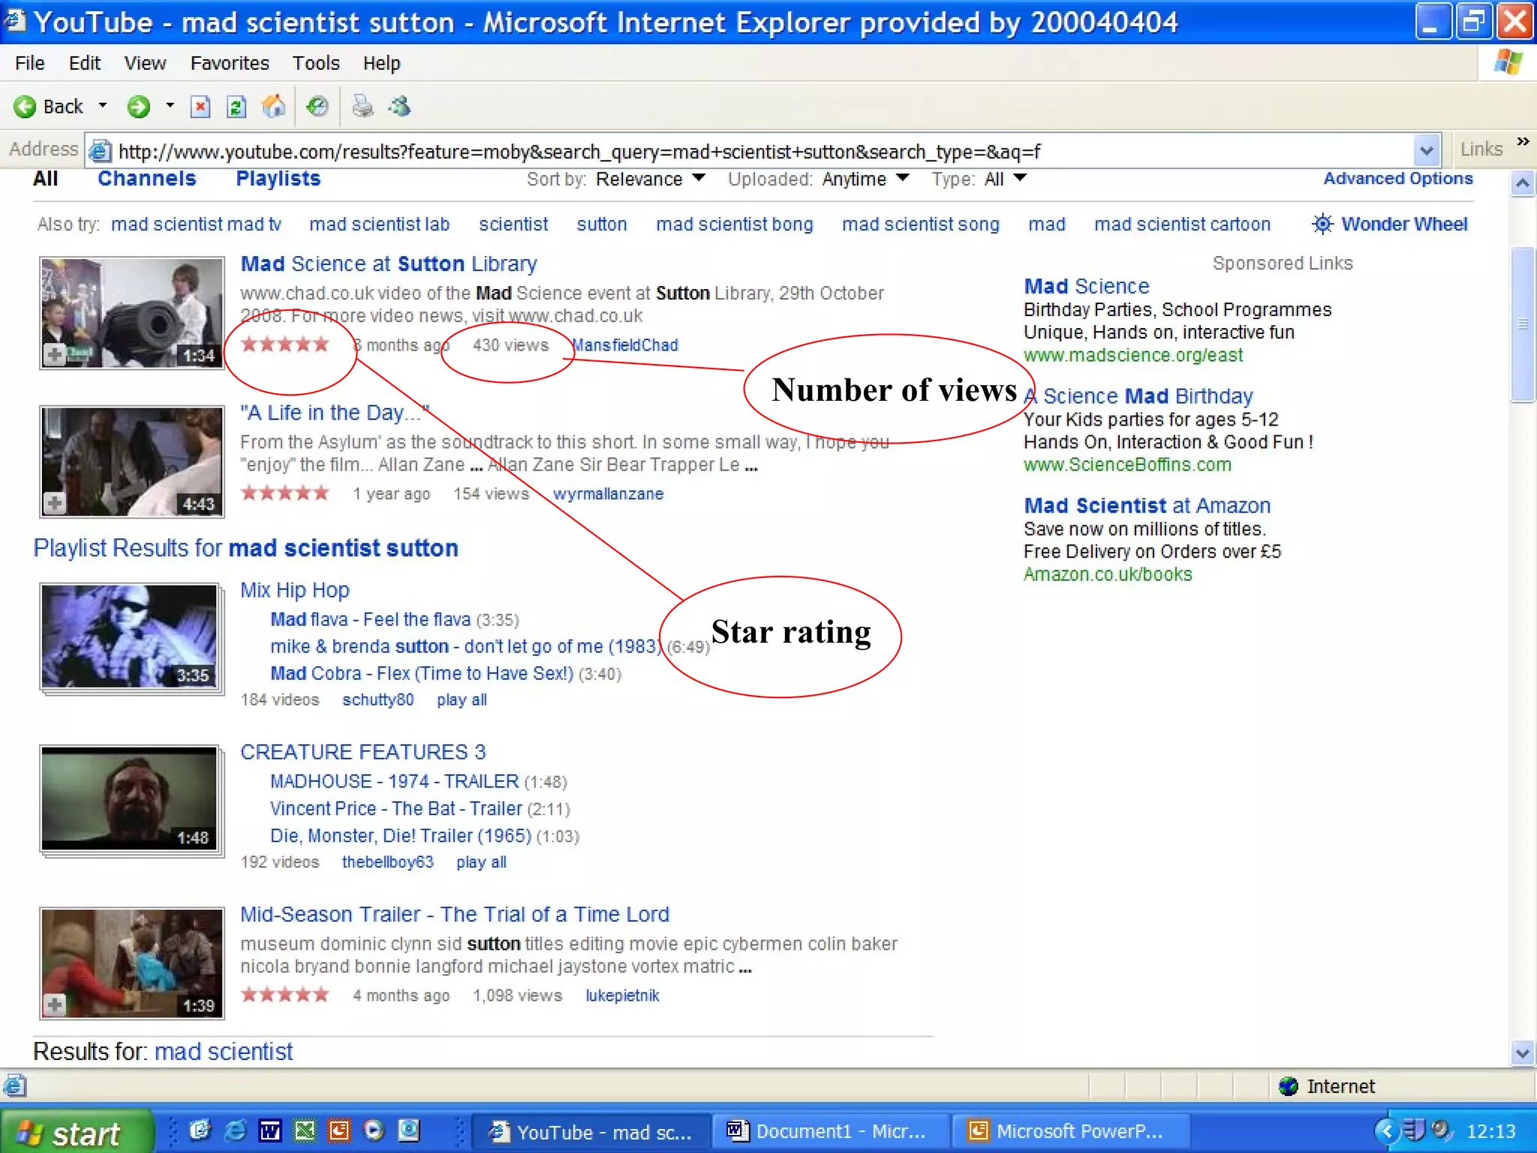Click the Refresh page icon
The image size is (1537, 1153).
(x=236, y=107)
